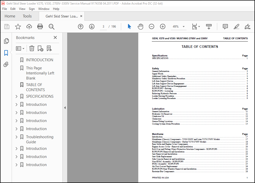This screenshot has width=255, height=183.
Task: Select the INTRODUCTION bookmark
Action: click(x=40, y=60)
